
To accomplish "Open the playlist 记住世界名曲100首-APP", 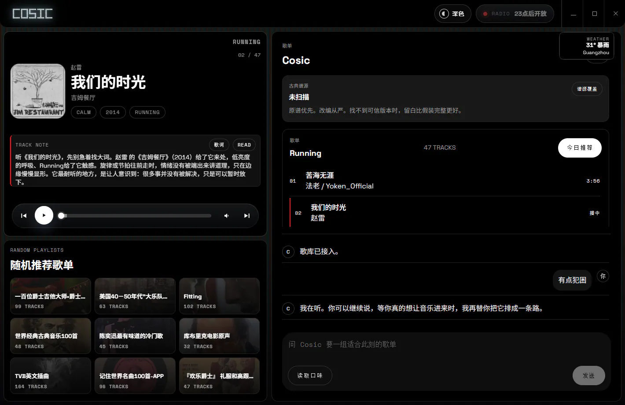I will pos(135,376).
